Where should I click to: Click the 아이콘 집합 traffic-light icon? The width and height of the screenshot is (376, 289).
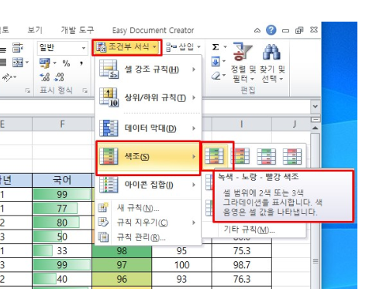coord(109,185)
